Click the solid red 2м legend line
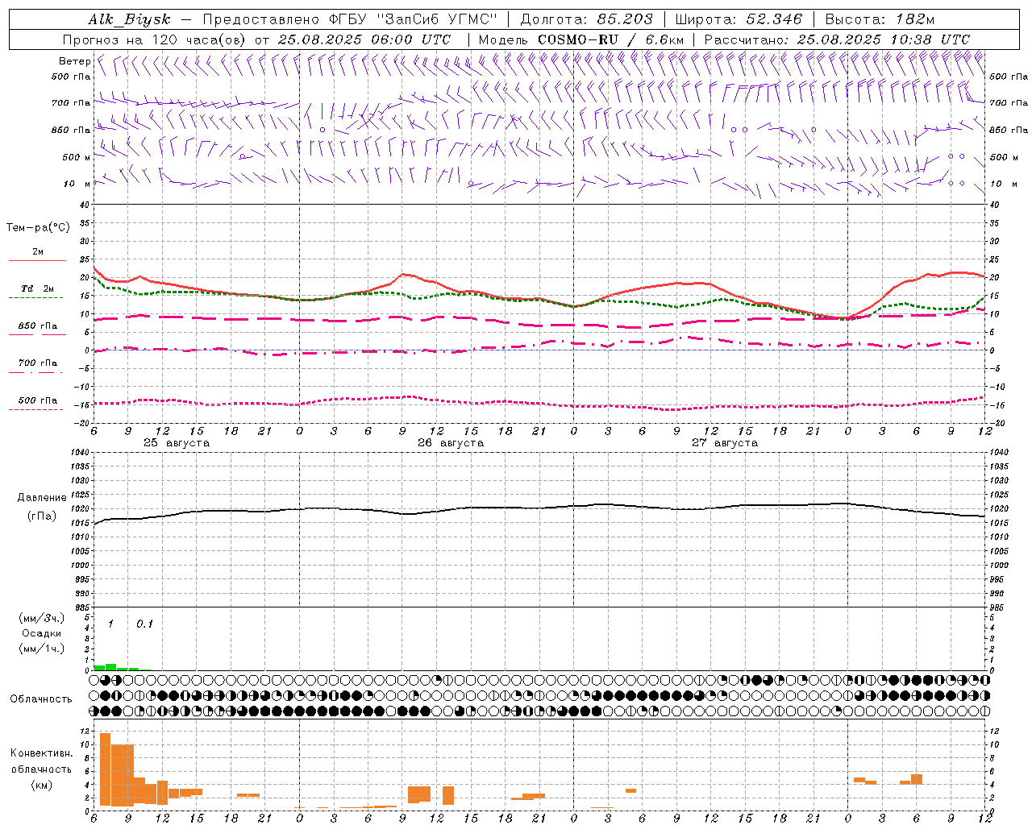The height and width of the screenshot is (825, 1032). tap(37, 260)
